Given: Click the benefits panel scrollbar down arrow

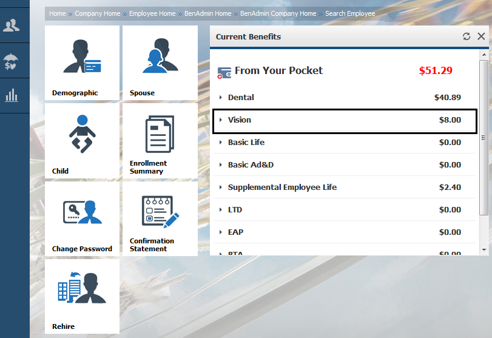Looking at the screenshot, I should tap(484, 249).
